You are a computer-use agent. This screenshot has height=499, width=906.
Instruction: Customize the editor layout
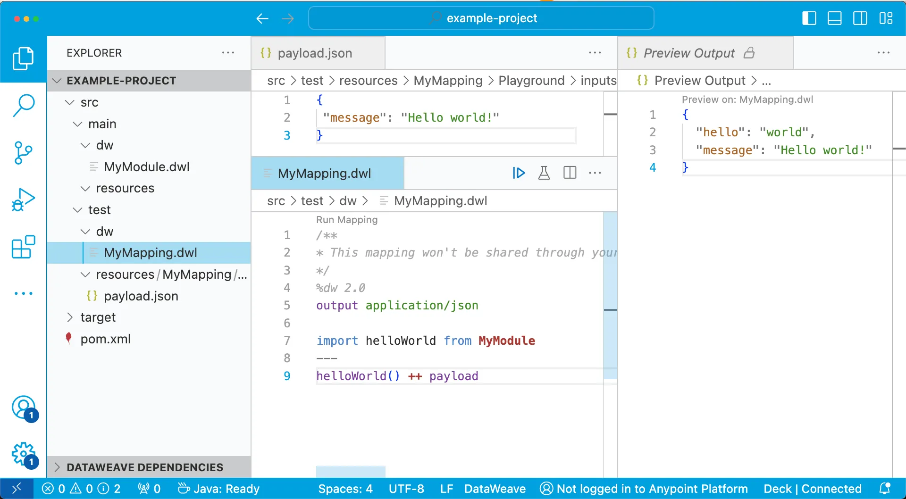886,18
